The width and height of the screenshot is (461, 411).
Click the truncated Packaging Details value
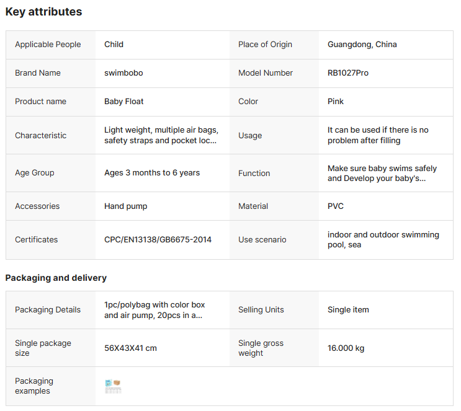tap(154, 310)
